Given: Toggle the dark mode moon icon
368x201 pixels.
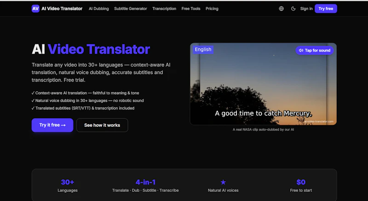Looking at the screenshot, I should pos(293,9).
